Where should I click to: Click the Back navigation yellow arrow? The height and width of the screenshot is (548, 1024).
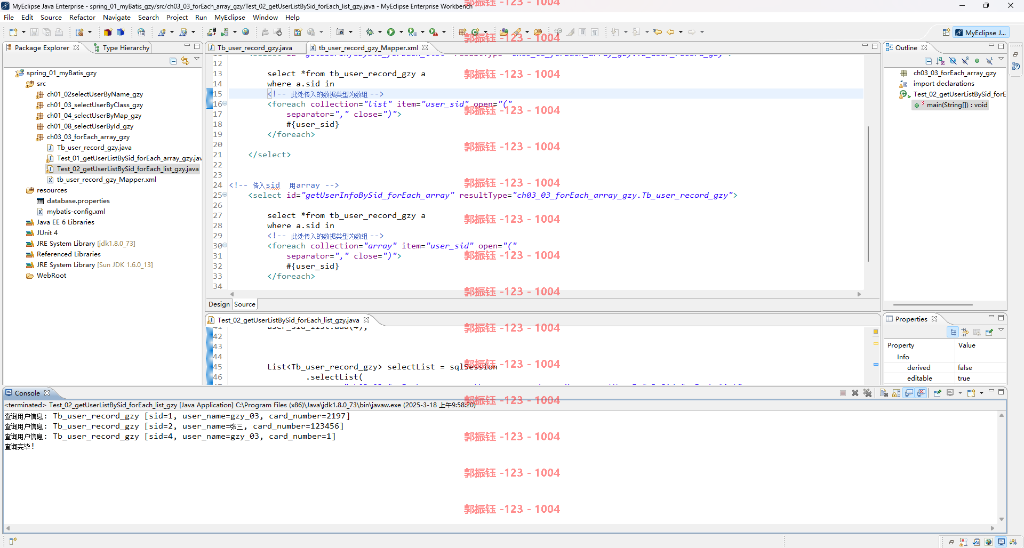(670, 32)
